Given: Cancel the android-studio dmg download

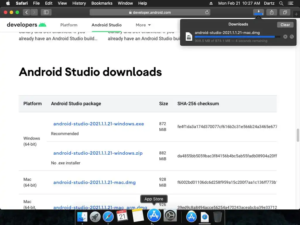Looking at the screenshot, I should 285,37.
